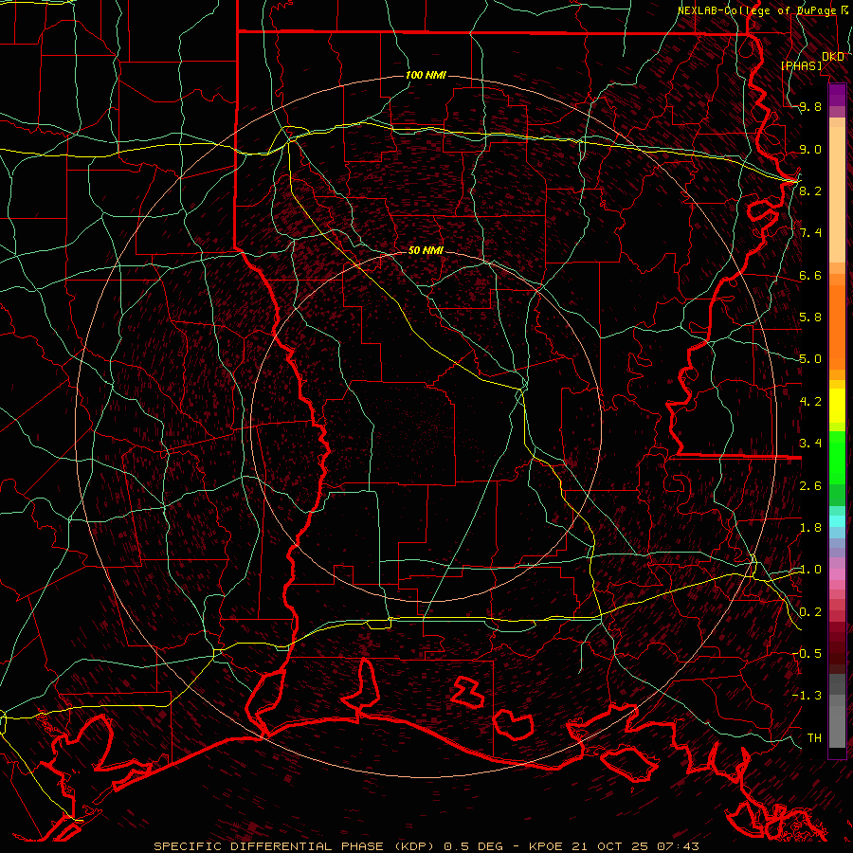
Task: Select the 100 NMI range ring label
Action: tap(426, 75)
